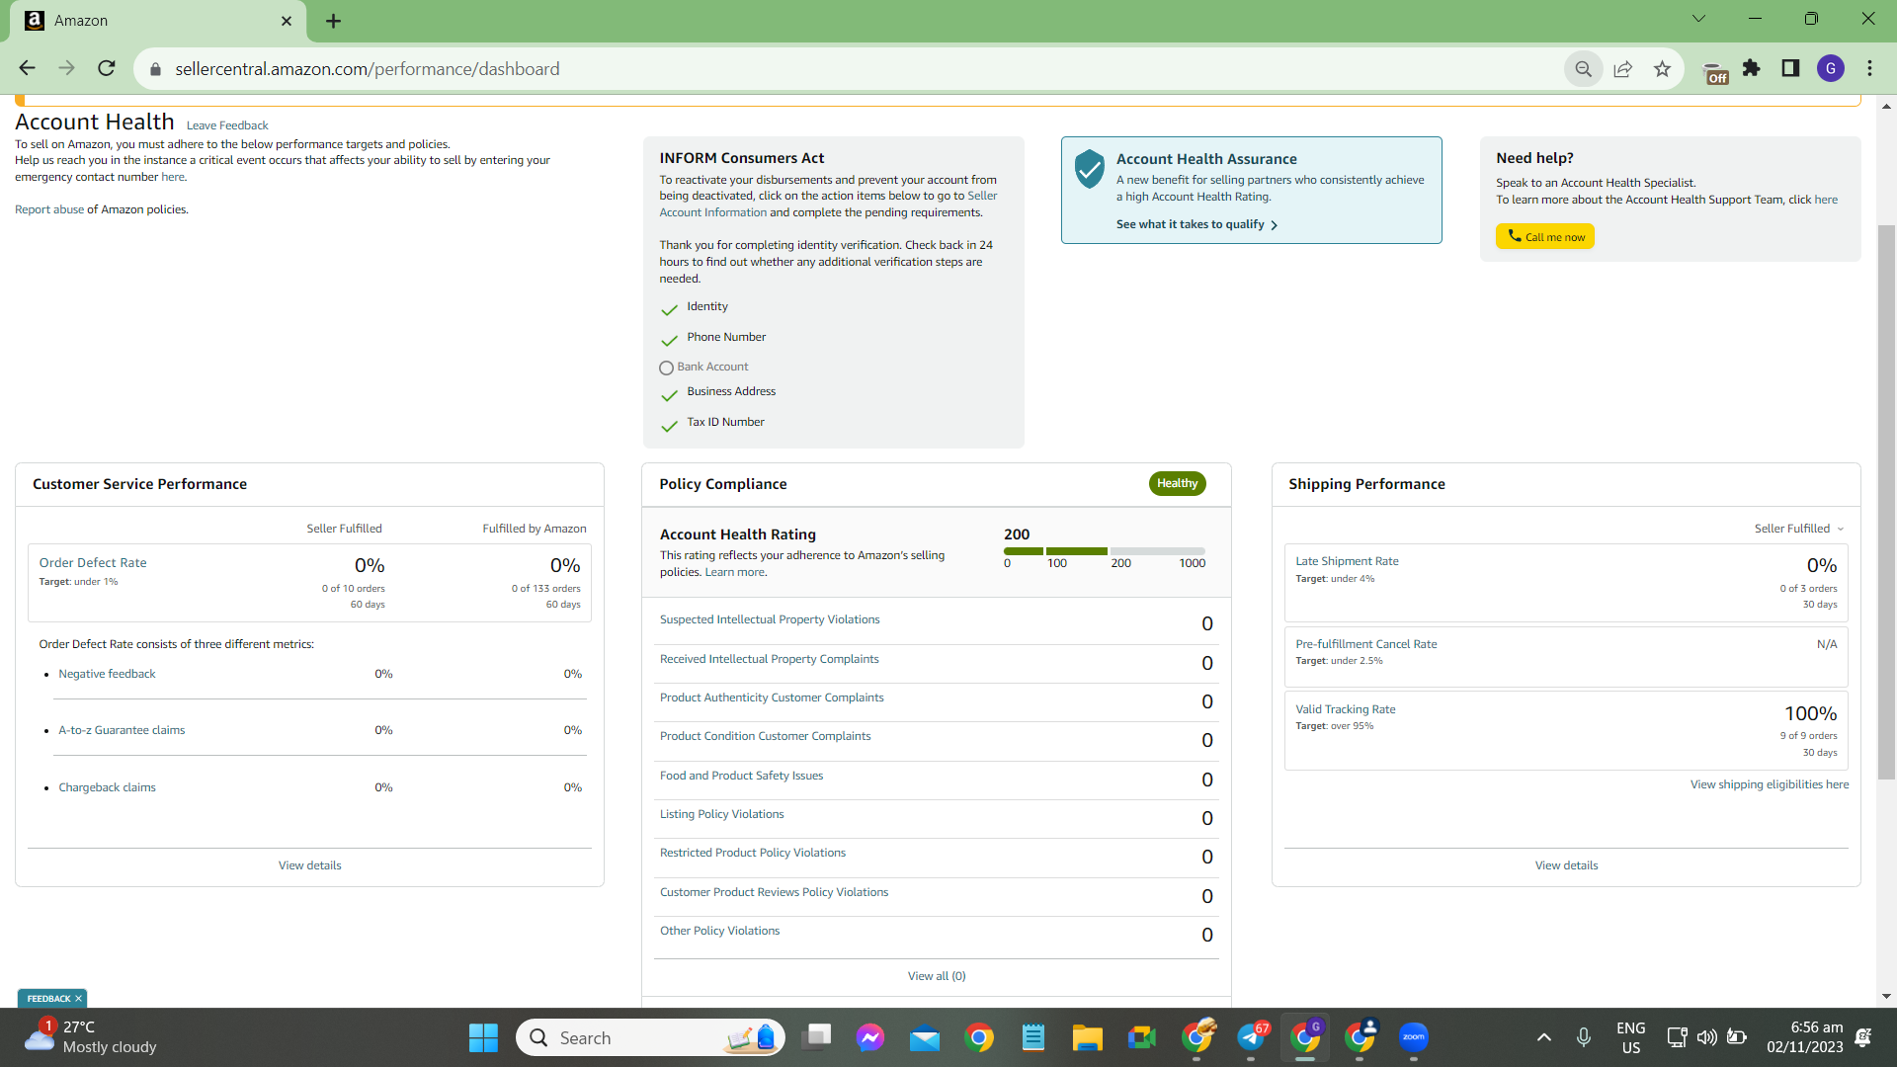Click the page vertical scrollbar thumb
This screenshot has width=1897, height=1067.
1886,502
